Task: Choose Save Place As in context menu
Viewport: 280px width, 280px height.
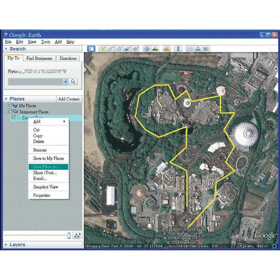Action: (48, 167)
